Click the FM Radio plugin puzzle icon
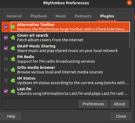This screenshot has height=123, width=135. [13, 59]
